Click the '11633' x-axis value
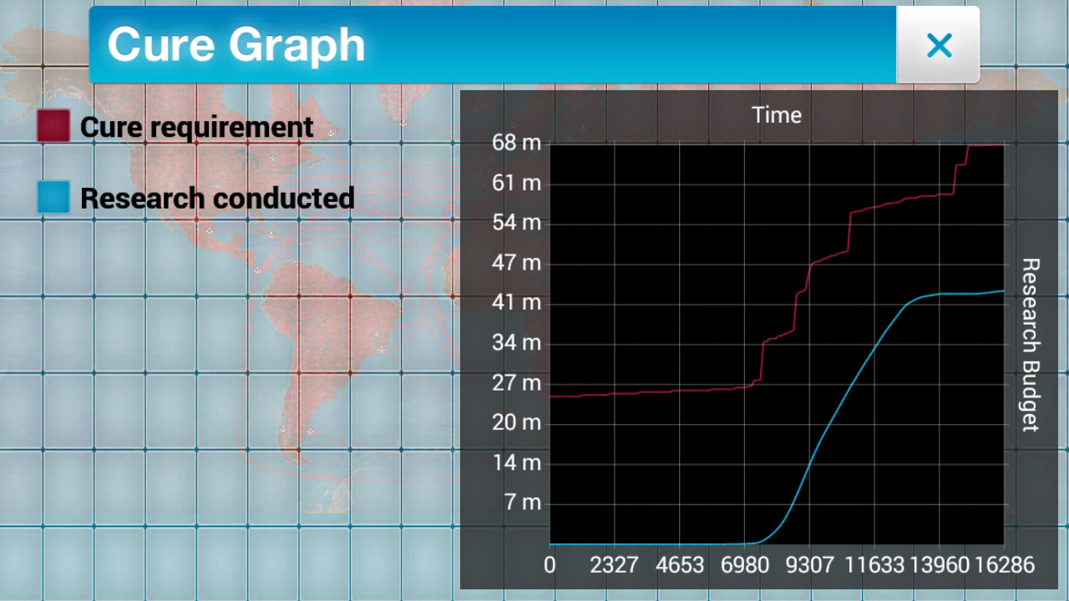The width and height of the screenshot is (1069, 601). 874,565
